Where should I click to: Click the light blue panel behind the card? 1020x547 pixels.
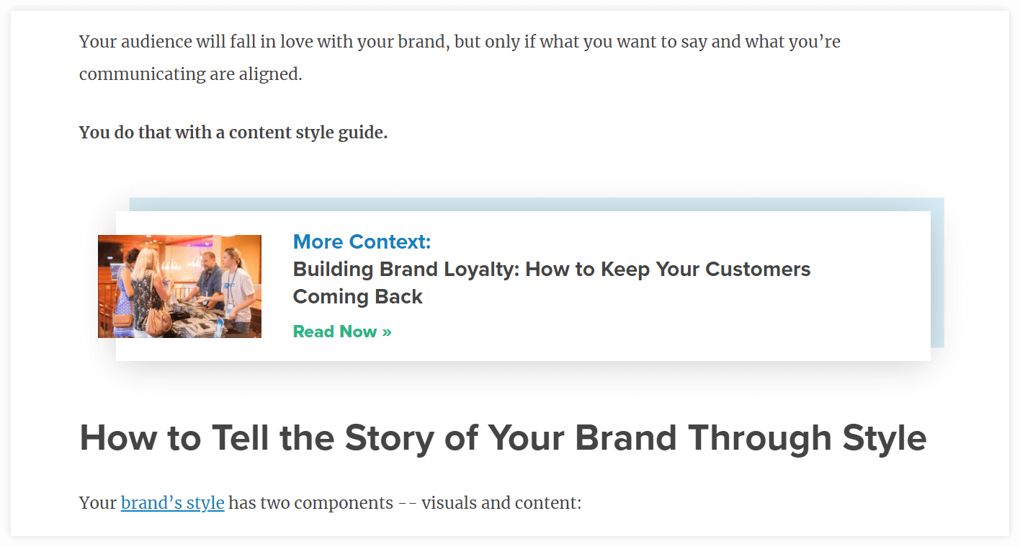[937, 272]
